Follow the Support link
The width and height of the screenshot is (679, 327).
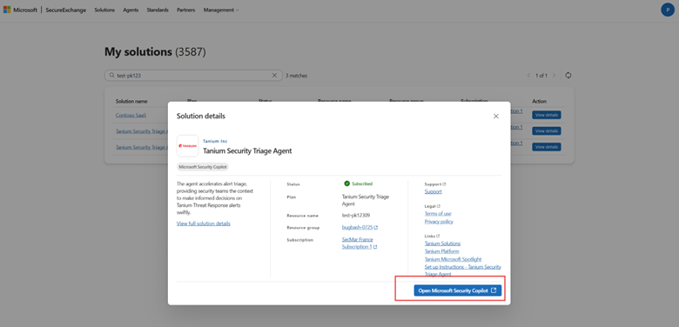click(x=433, y=191)
